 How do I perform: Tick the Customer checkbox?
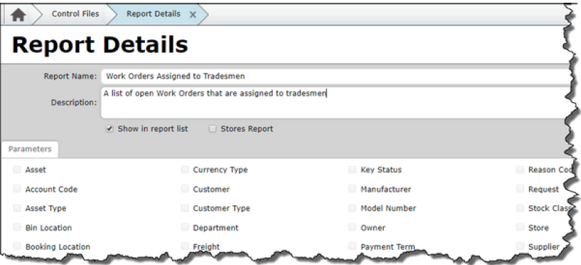185,189
